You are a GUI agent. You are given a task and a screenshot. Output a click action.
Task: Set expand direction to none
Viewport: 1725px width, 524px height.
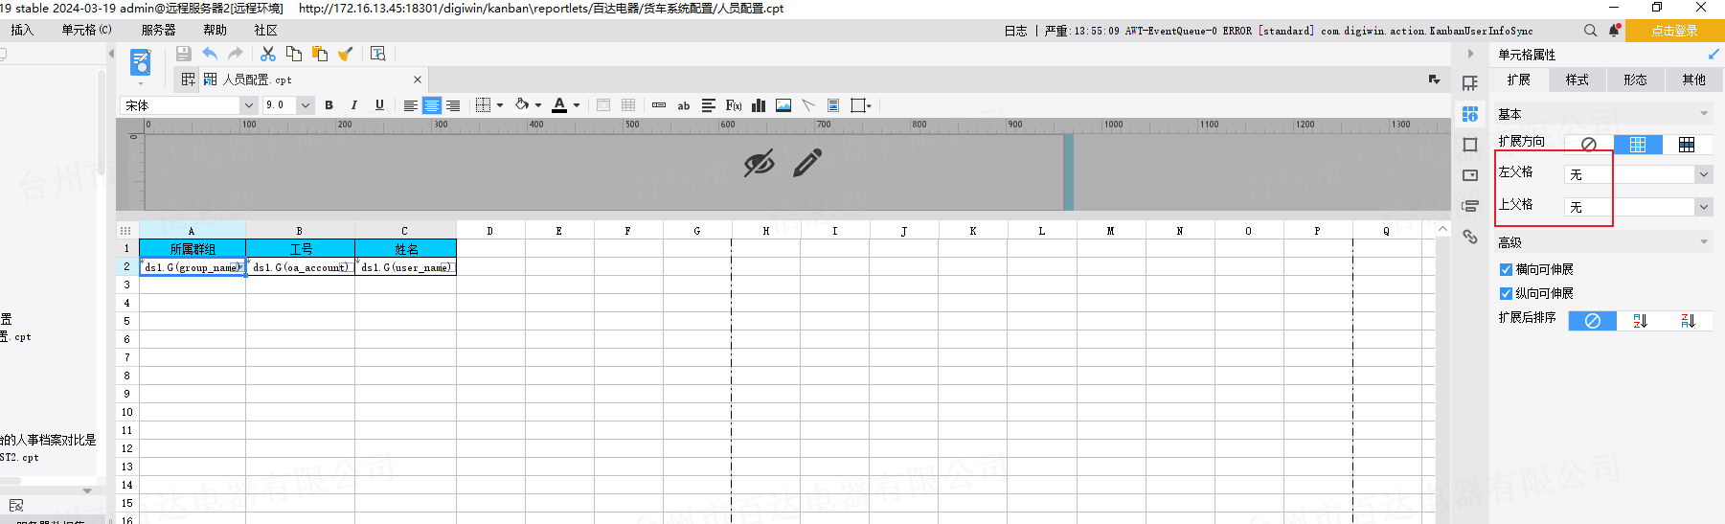tap(1589, 145)
